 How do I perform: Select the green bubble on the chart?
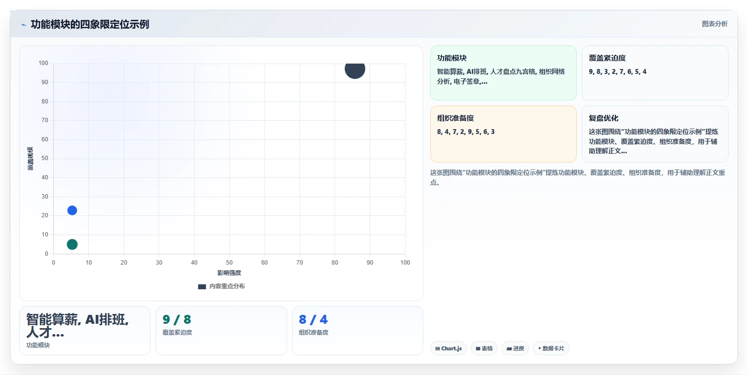coord(72,244)
